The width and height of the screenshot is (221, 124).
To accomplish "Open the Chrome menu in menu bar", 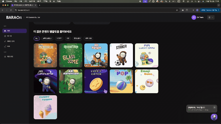I will [x=9, y=1].
